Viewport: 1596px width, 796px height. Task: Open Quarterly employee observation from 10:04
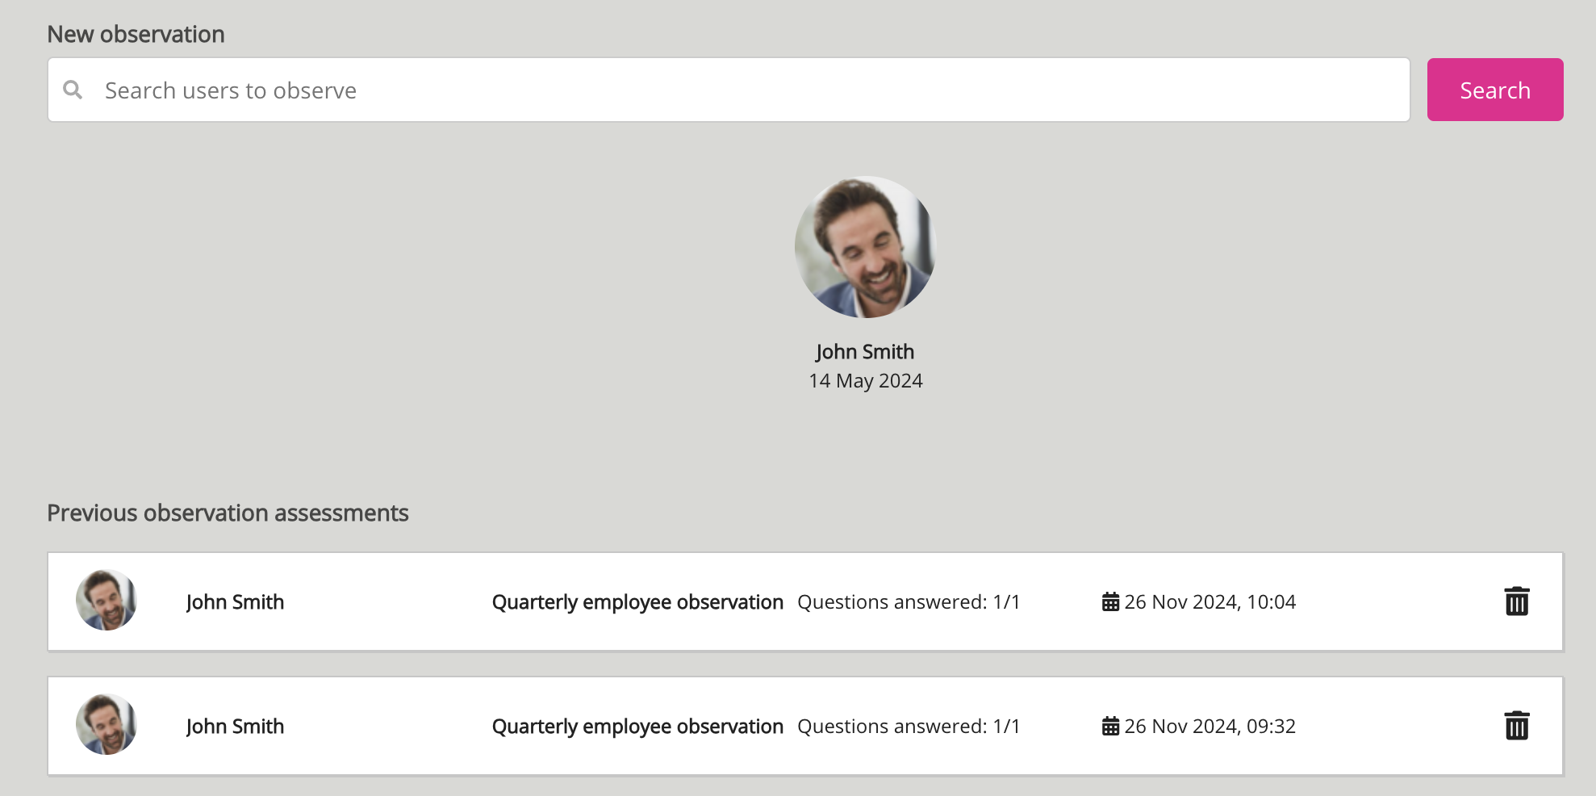tap(637, 602)
